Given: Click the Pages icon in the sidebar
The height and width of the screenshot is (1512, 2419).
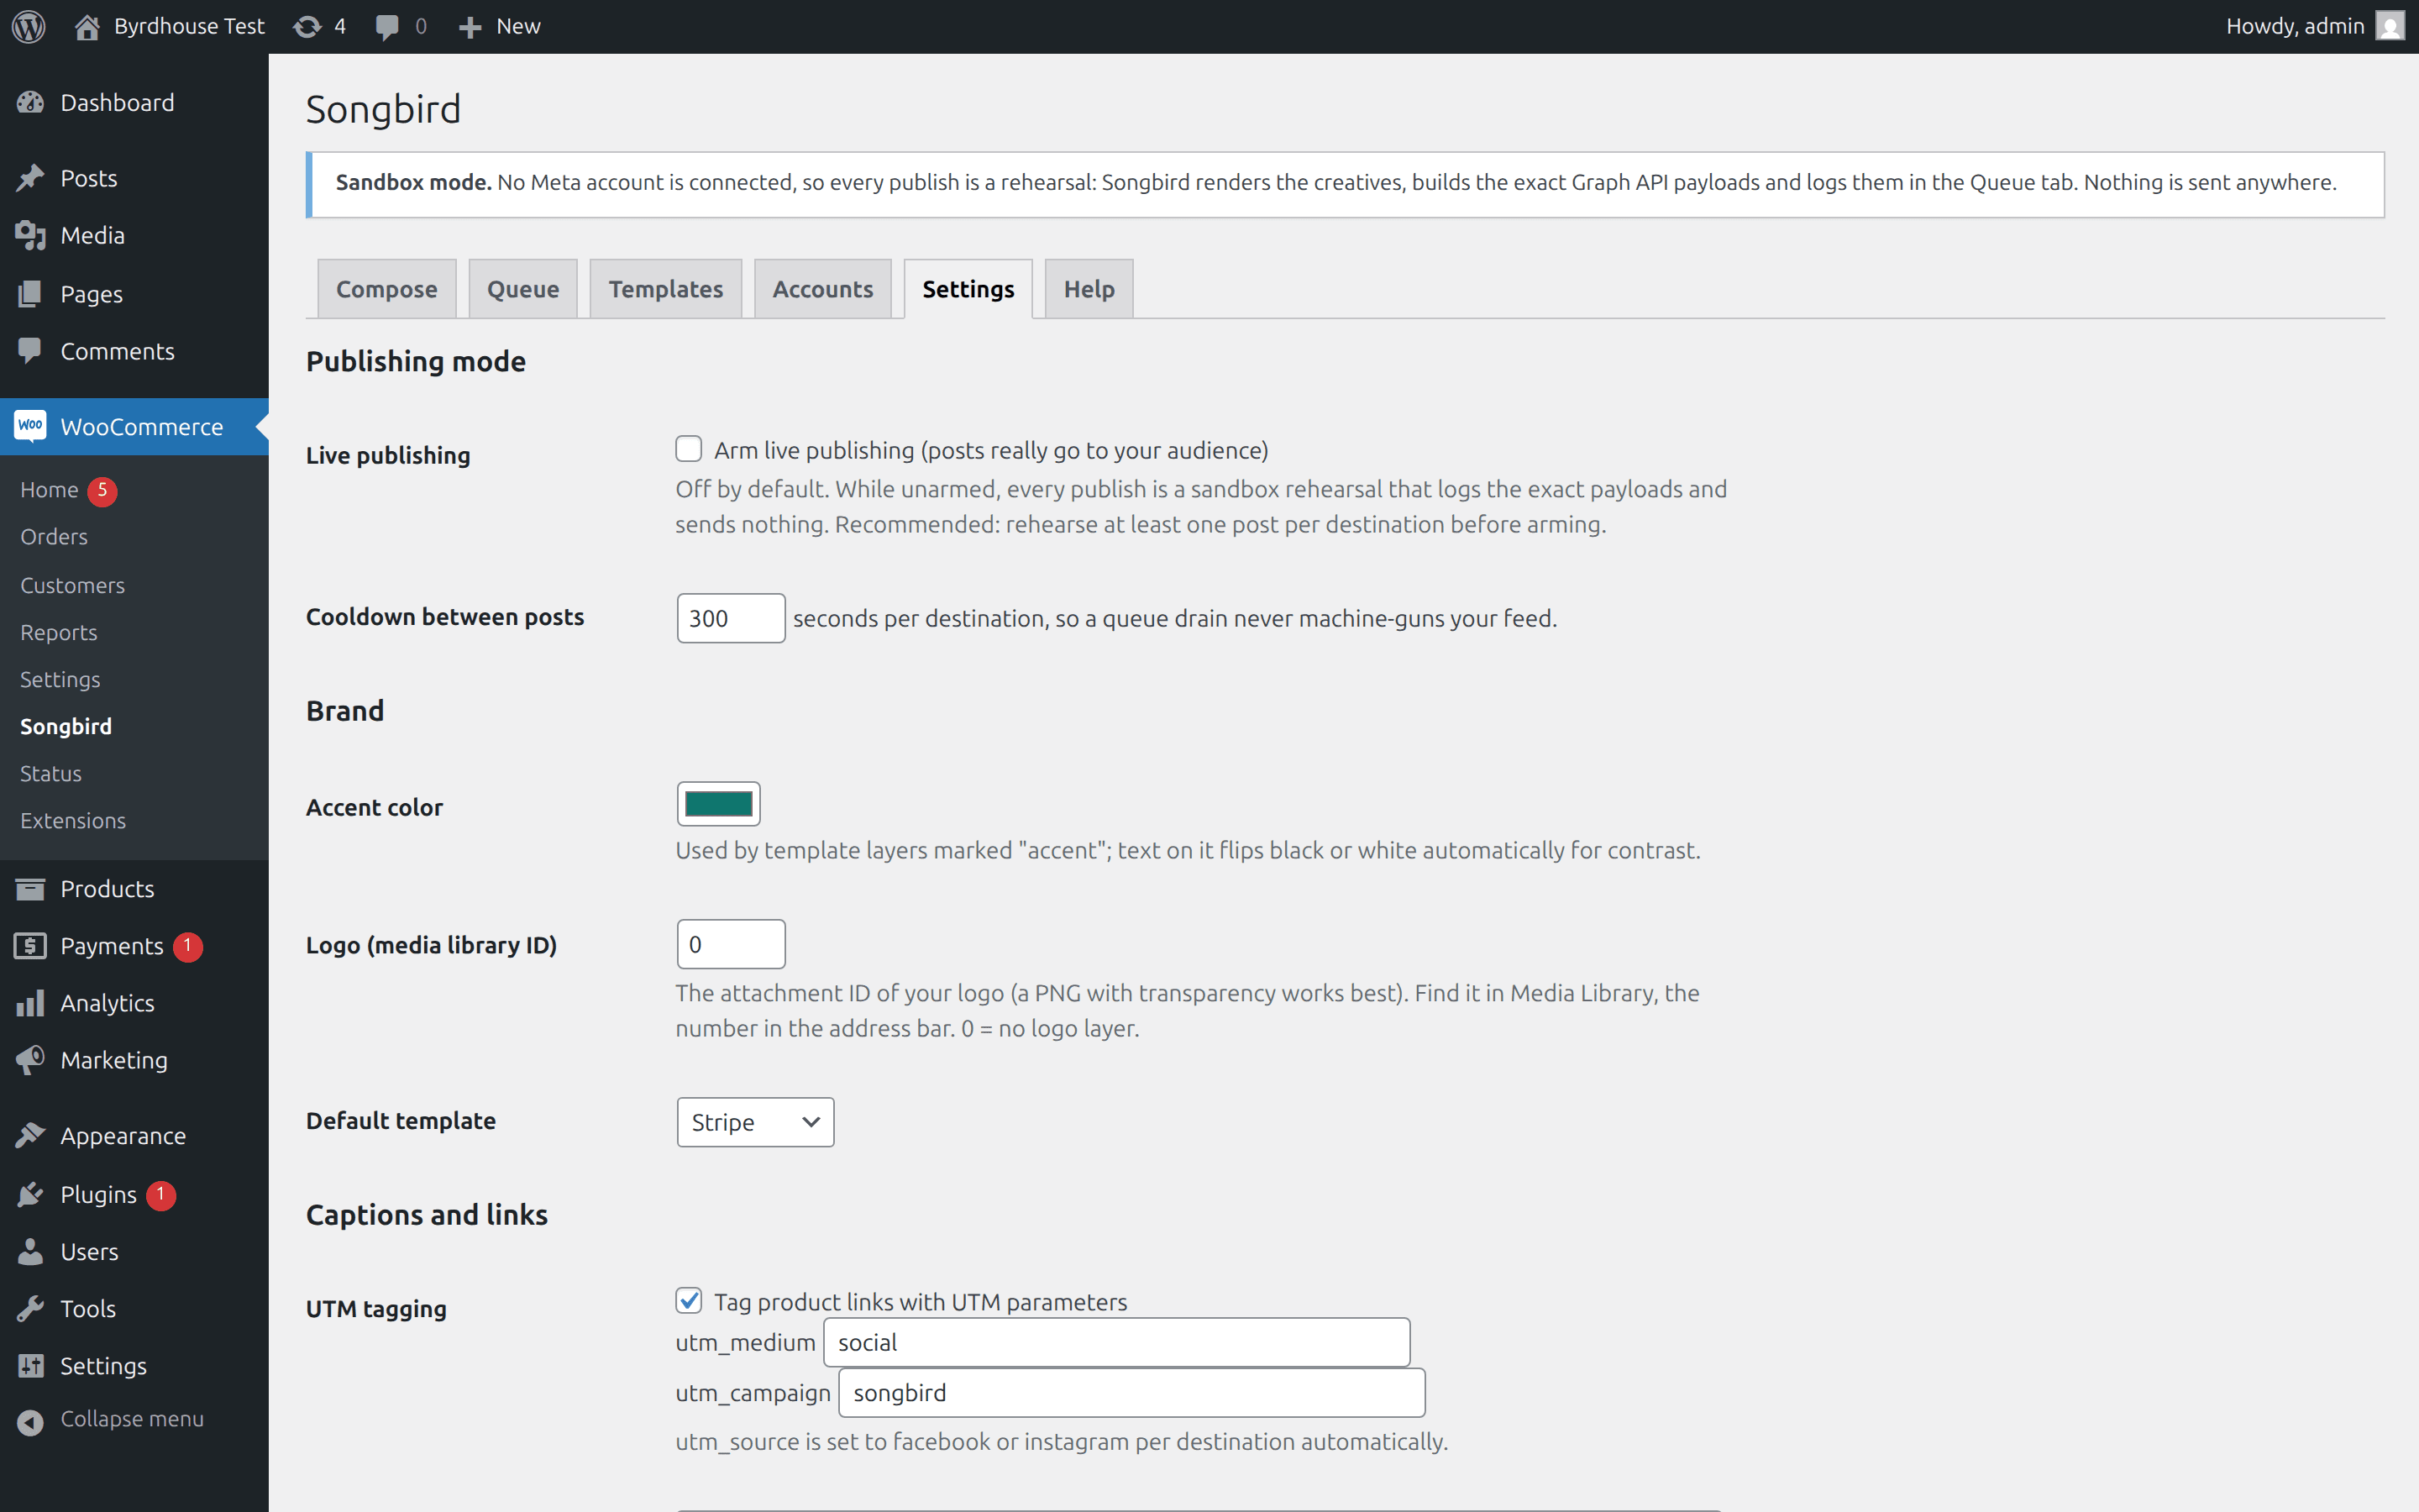Looking at the screenshot, I should (31, 294).
